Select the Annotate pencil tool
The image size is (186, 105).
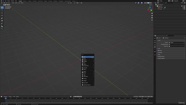(x=2, y=24)
